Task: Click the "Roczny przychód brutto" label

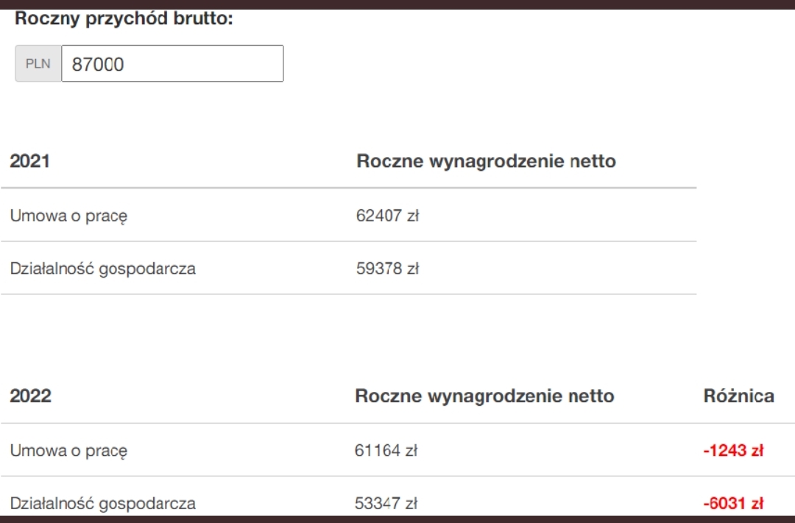Action: coord(124,19)
